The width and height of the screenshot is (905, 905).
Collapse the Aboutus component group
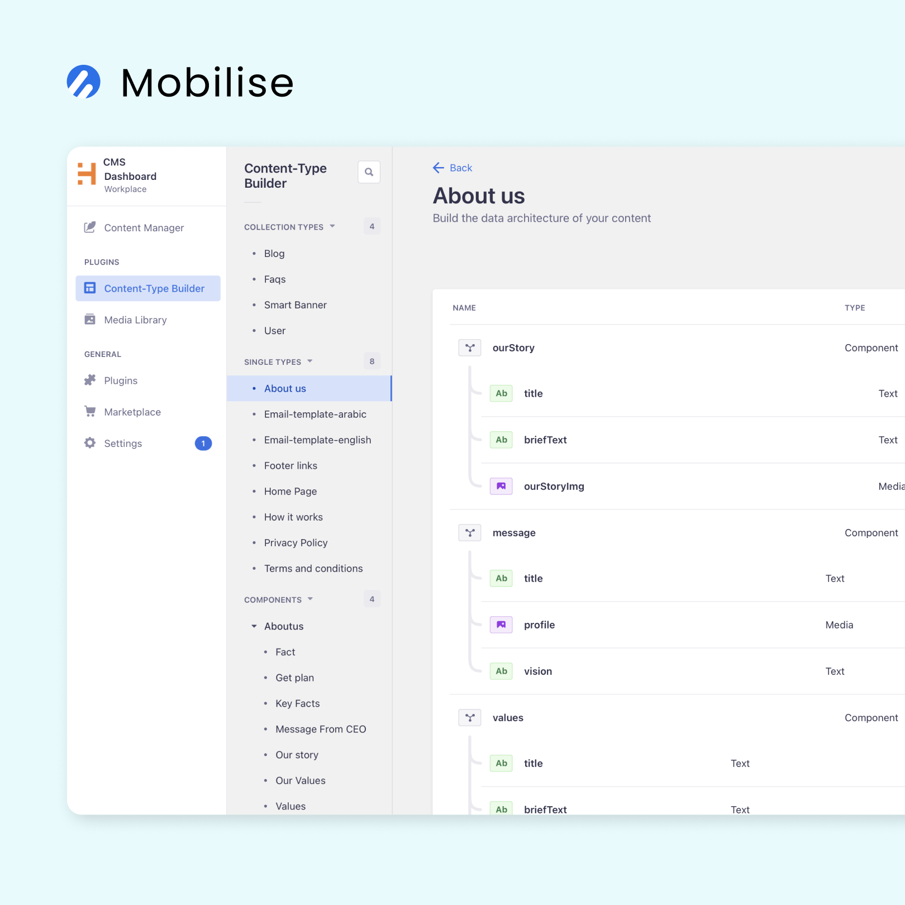point(254,626)
